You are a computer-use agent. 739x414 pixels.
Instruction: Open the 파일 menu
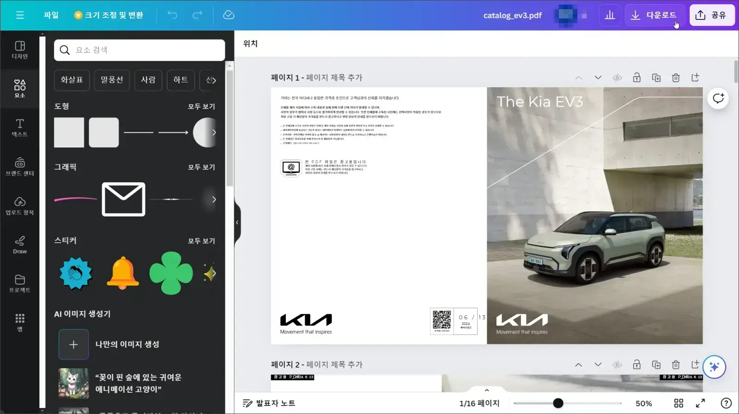click(51, 15)
